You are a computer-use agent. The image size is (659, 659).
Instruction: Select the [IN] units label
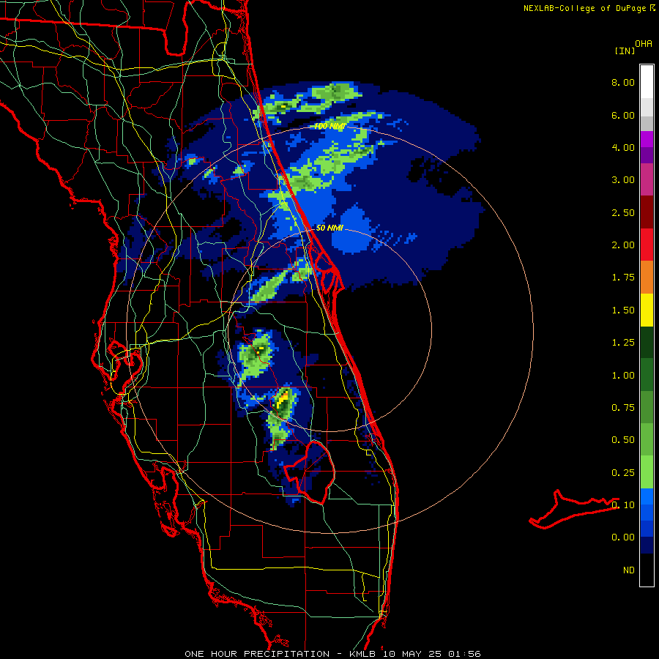625,51
